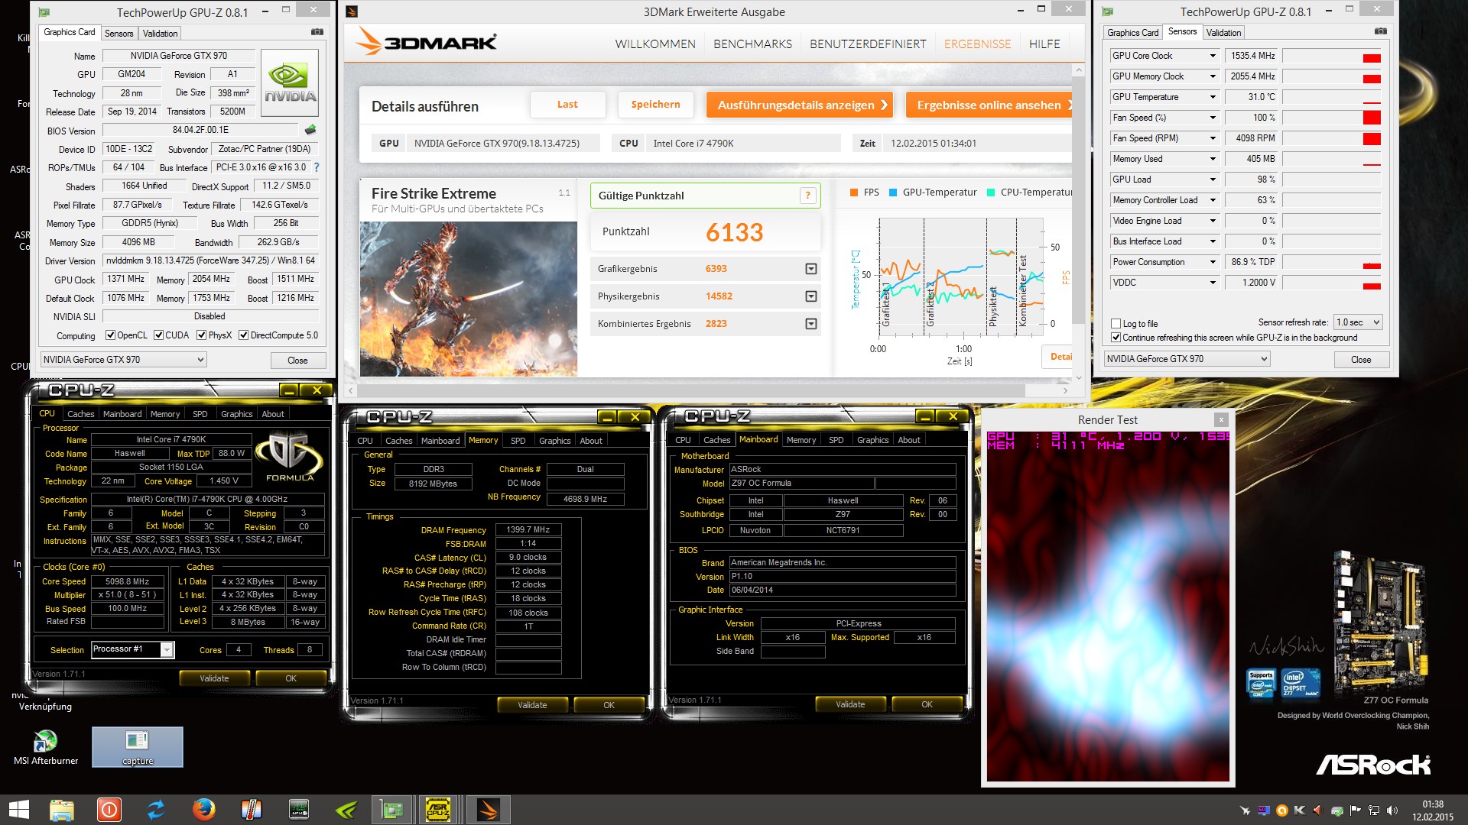Click Validate in CPU-Z processor window
This screenshot has width=1468, height=825.
[x=214, y=678]
